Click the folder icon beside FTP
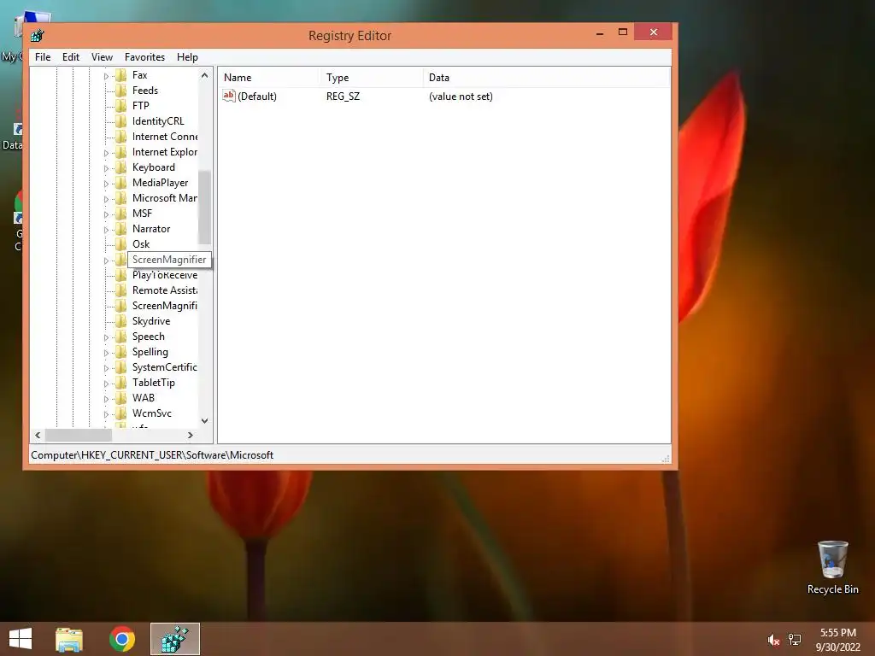875x656 pixels. [120, 105]
